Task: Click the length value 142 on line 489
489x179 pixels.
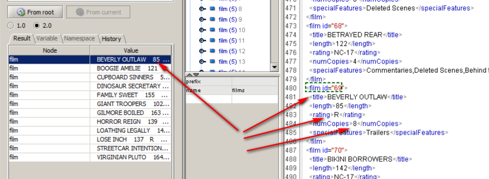Action: [341, 168]
